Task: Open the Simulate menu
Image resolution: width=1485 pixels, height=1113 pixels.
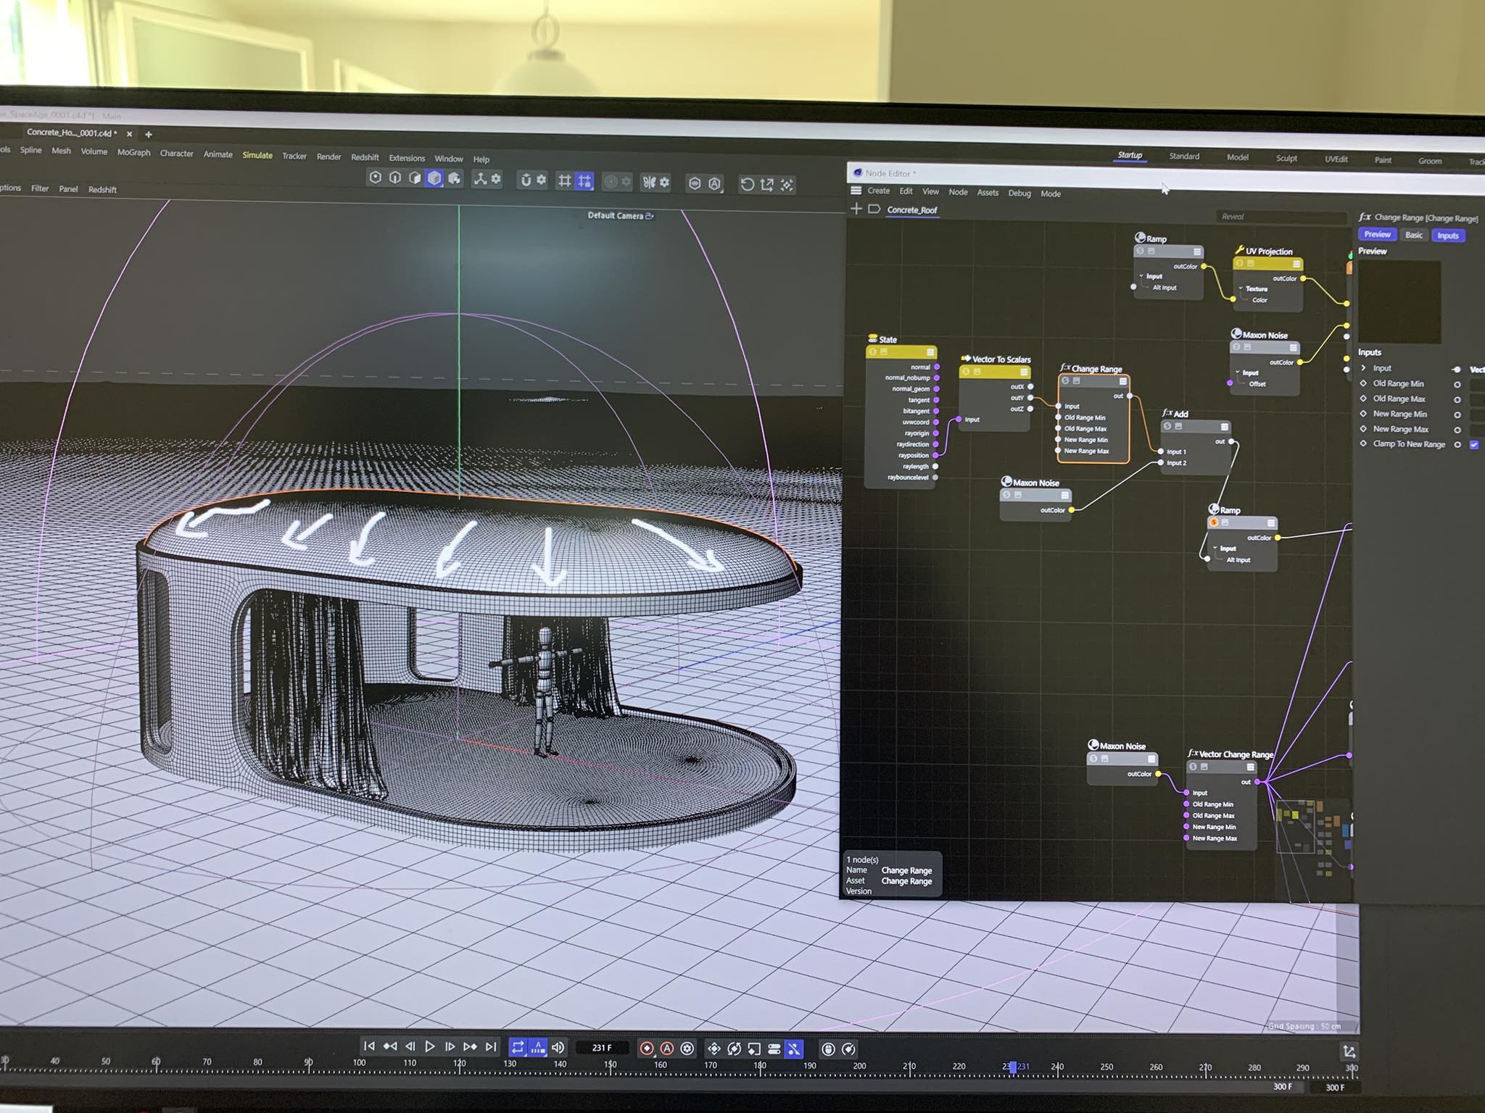Action: tap(257, 155)
